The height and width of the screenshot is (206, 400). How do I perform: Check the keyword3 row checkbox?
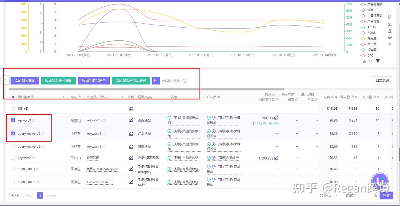pos(13,158)
